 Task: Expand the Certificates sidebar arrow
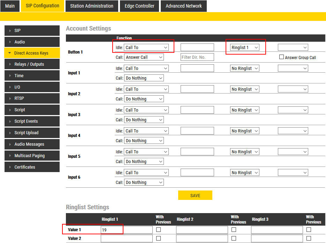[x=10, y=167]
